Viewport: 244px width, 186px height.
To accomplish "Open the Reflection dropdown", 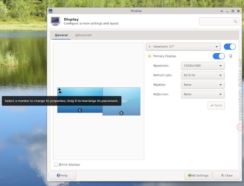I will point(203,94).
